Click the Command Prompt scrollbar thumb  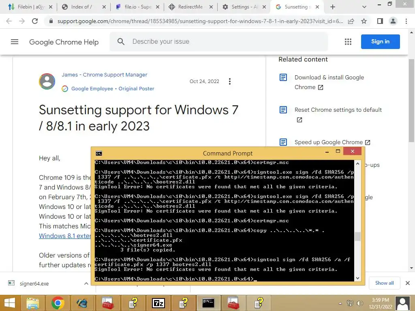tap(357, 236)
